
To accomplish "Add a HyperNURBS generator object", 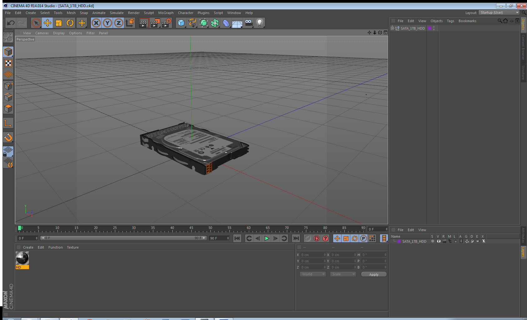I will (204, 23).
